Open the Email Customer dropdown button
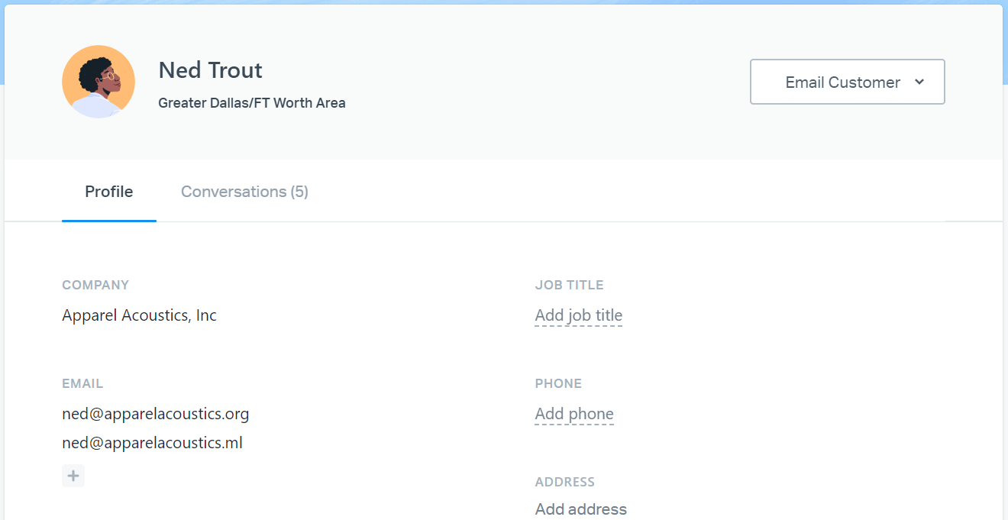Screen dimensions: 1008x520 (x=847, y=82)
